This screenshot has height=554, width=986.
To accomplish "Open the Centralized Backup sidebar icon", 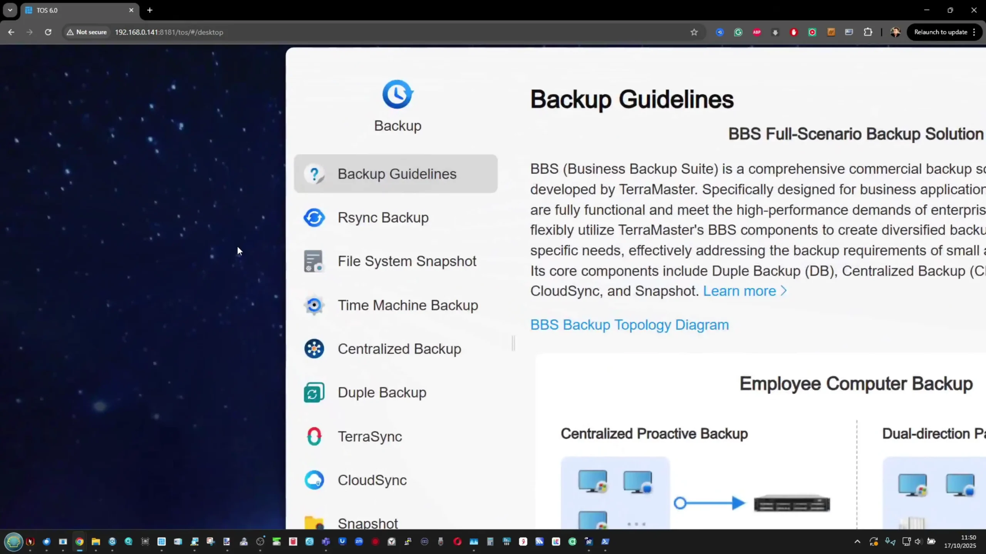I will (314, 349).
